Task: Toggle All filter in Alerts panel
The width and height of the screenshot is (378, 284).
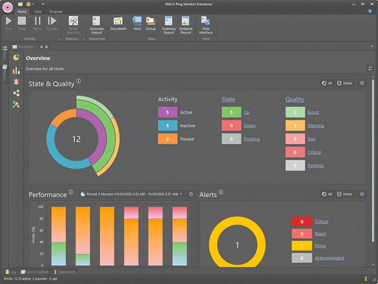Action: click(x=327, y=194)
